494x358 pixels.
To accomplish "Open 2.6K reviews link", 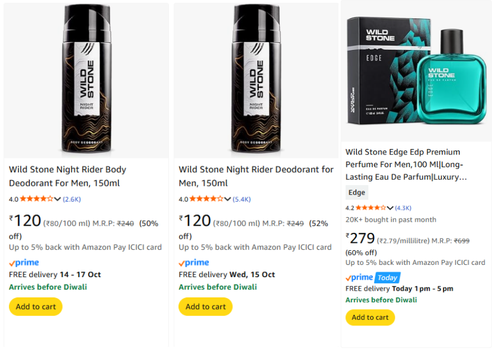I will (72, 199).
